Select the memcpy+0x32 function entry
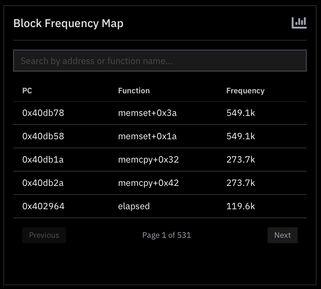This screenshot has height=289, width=321. pyautogui.click(x=148, y=160)
